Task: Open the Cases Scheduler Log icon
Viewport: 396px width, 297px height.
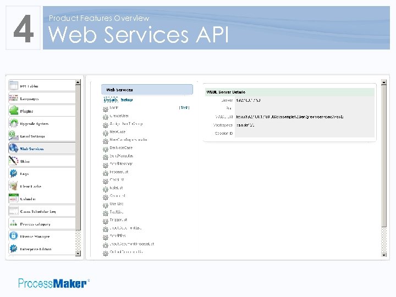Action: coord(13,211)
